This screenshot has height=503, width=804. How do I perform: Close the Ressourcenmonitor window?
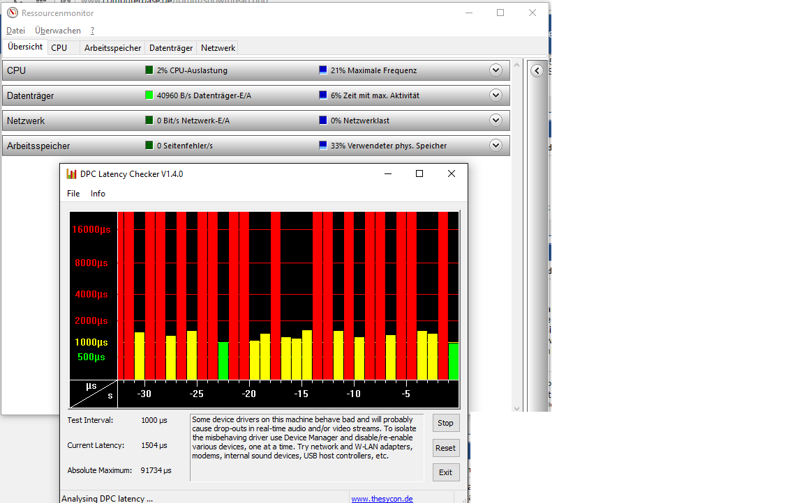point(533,13)
